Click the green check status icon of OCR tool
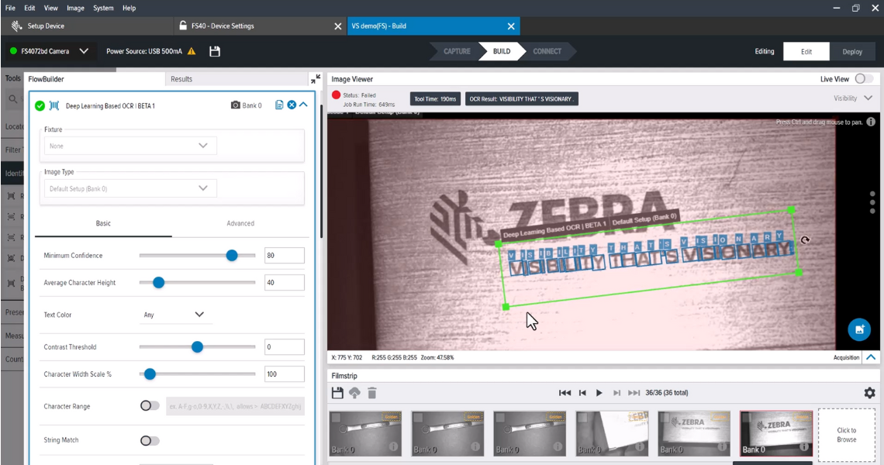This screenshot has height=465, width=884. (x=40, y=105)
